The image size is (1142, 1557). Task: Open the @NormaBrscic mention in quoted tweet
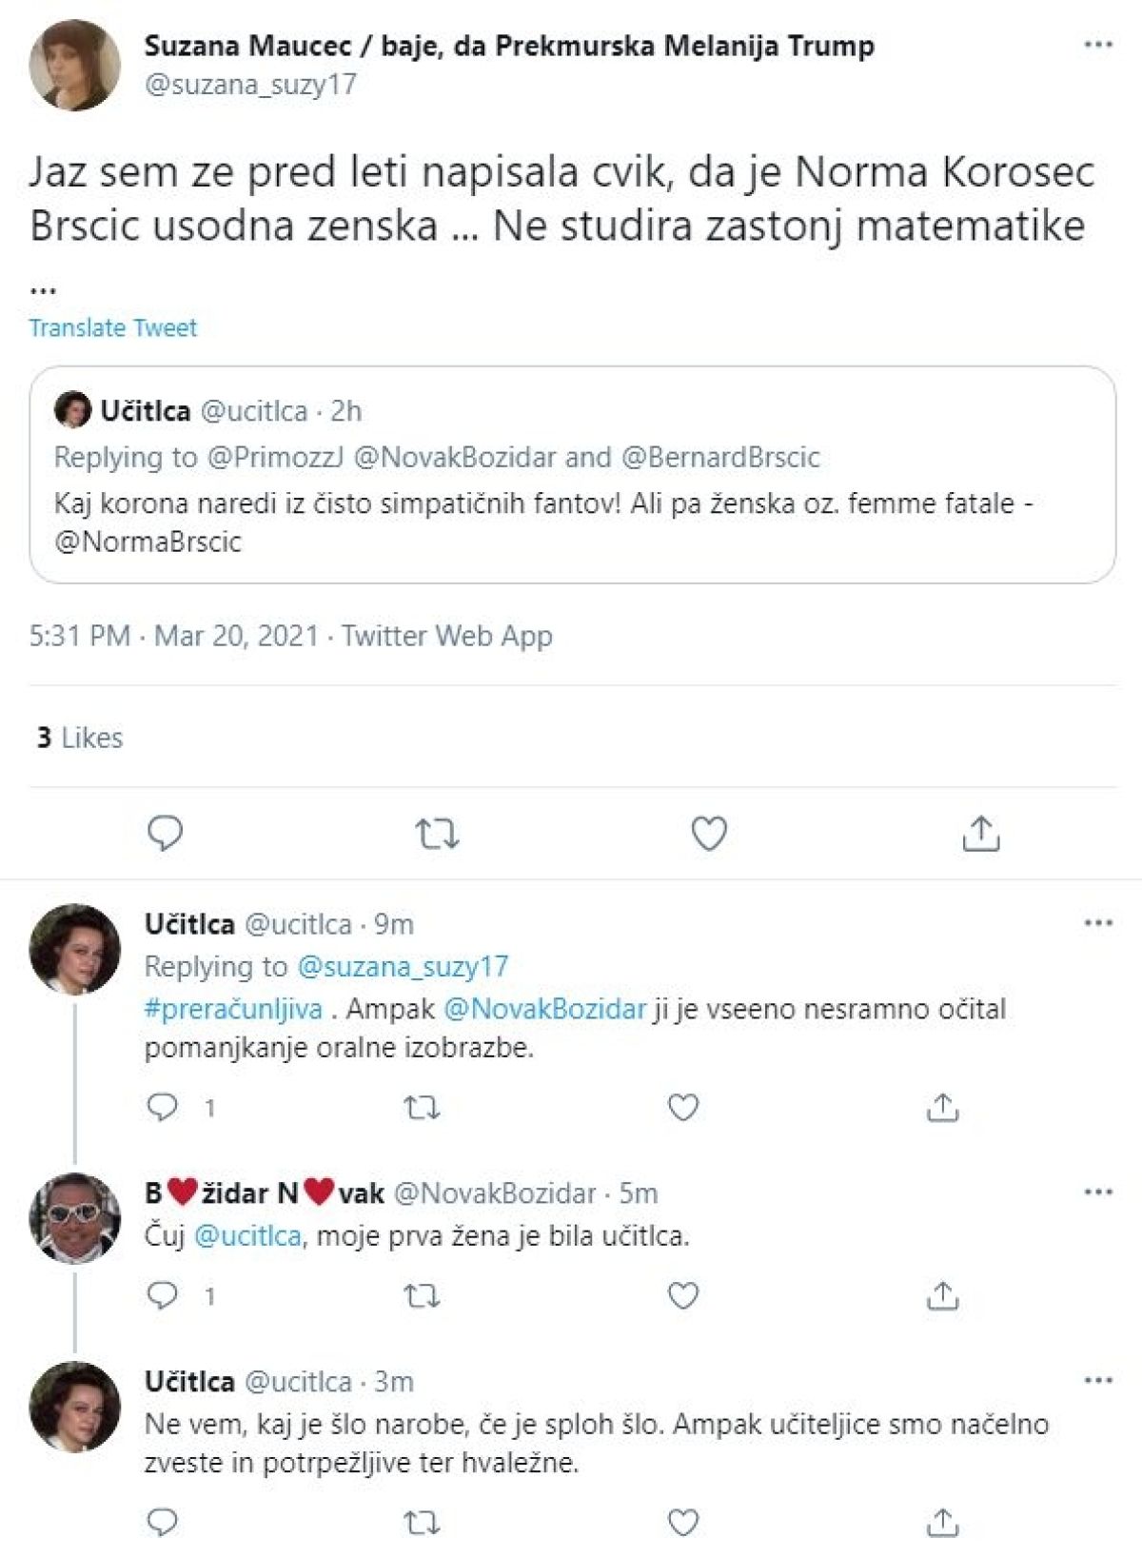148,542
